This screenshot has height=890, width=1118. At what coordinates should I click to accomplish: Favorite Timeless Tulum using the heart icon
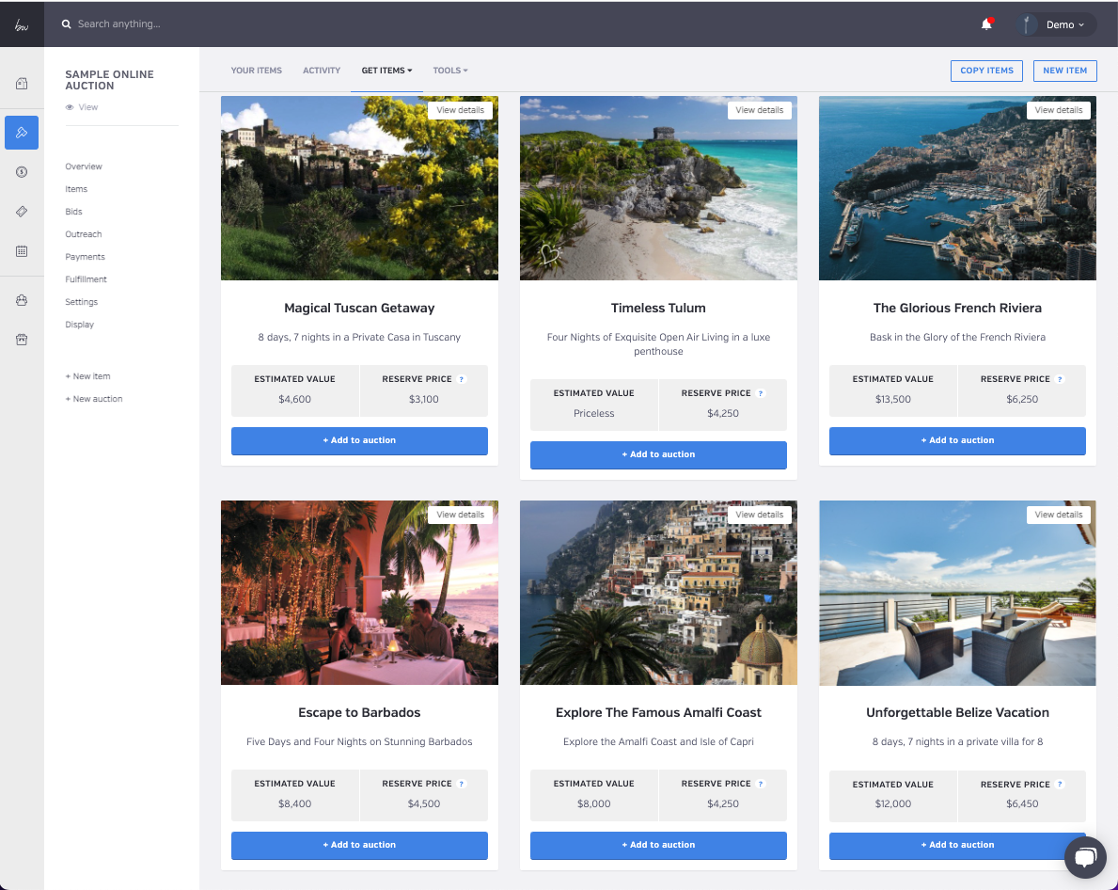[x=549, y=254]
